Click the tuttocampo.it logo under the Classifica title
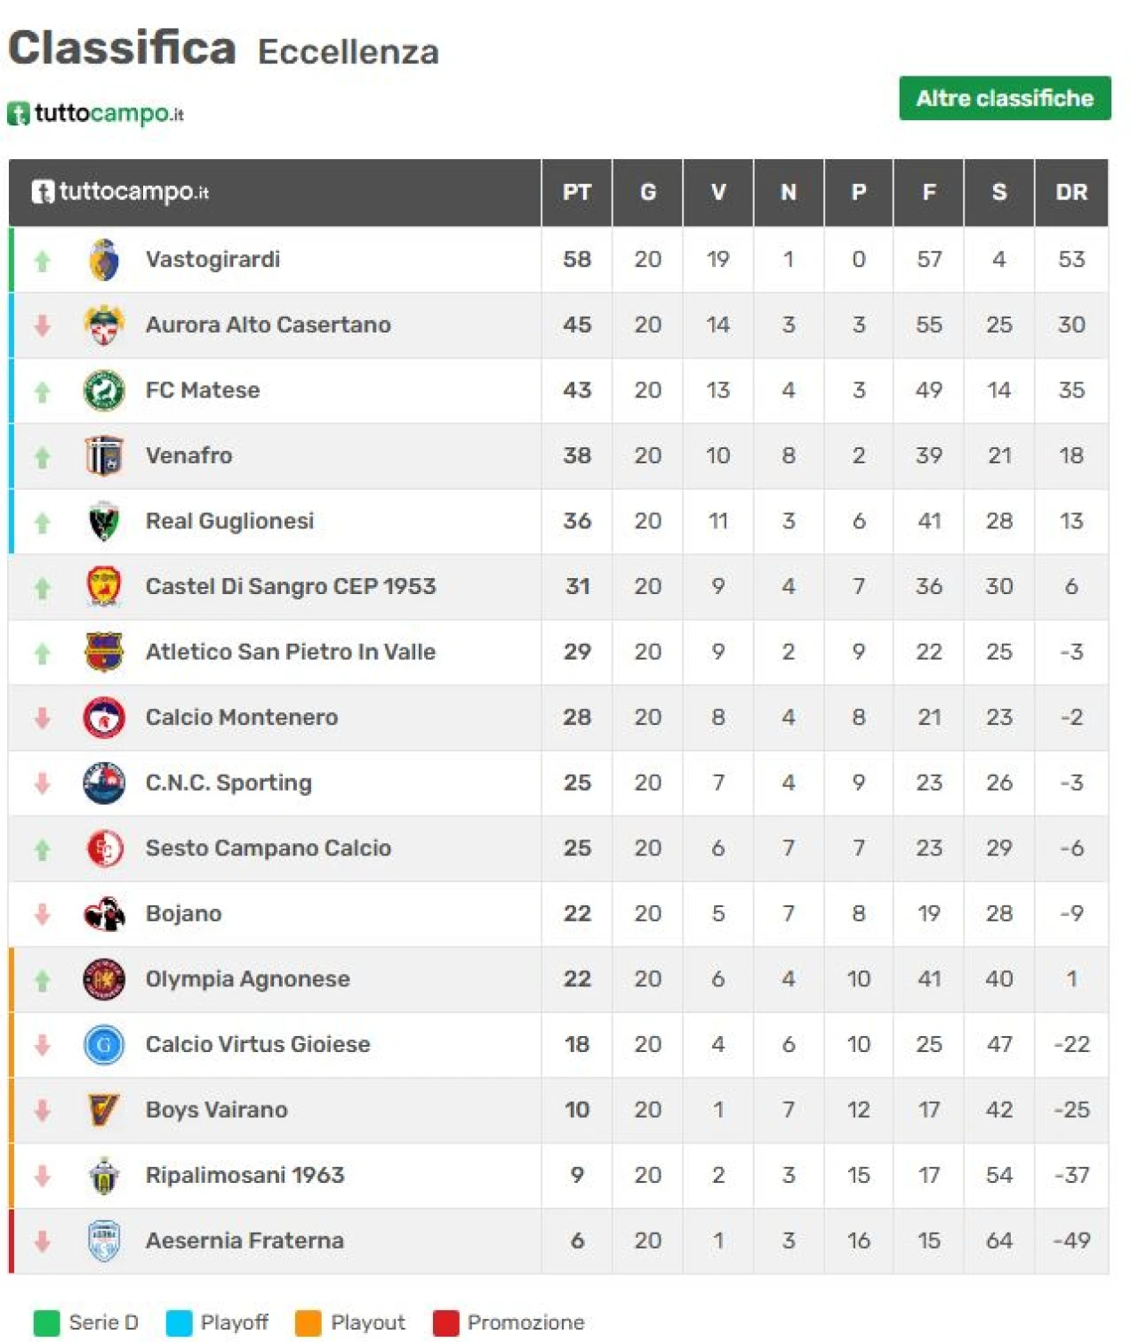The image size is (1138, 1342). pyautogui.click(x=96, y=114)
